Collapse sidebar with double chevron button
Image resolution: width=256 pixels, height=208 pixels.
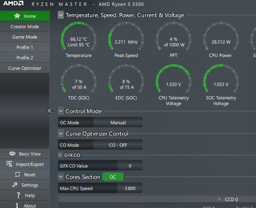[50, 111]
